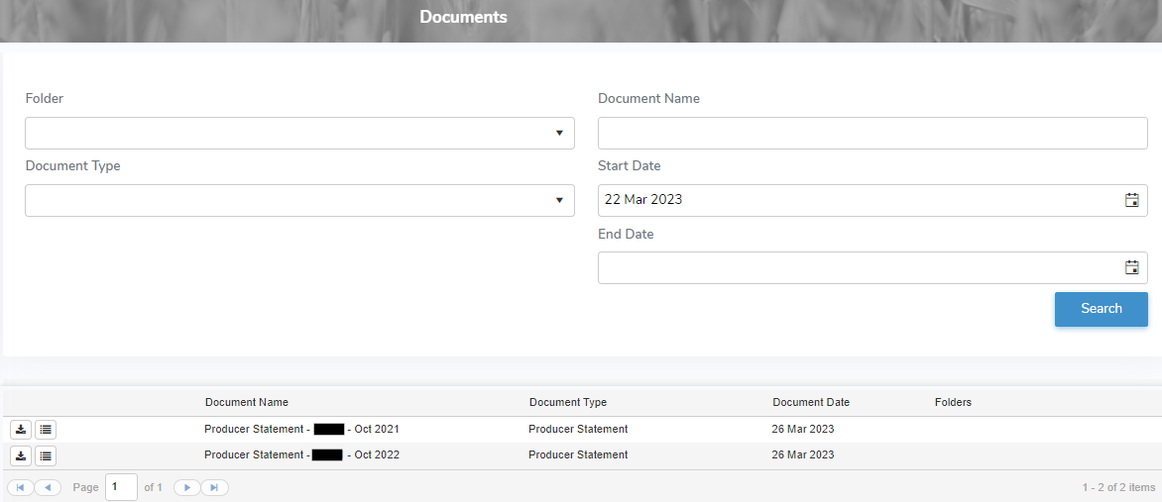
Task: Click the Start Date field showing 22 Mar 2023
Action: [858, 200]
